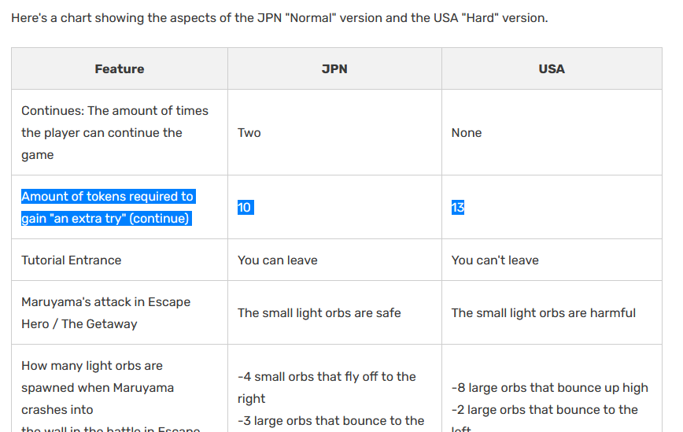Click the "Continues" feature description cell
This screenshot has height=432, width=683.
(x=115, y=132)
